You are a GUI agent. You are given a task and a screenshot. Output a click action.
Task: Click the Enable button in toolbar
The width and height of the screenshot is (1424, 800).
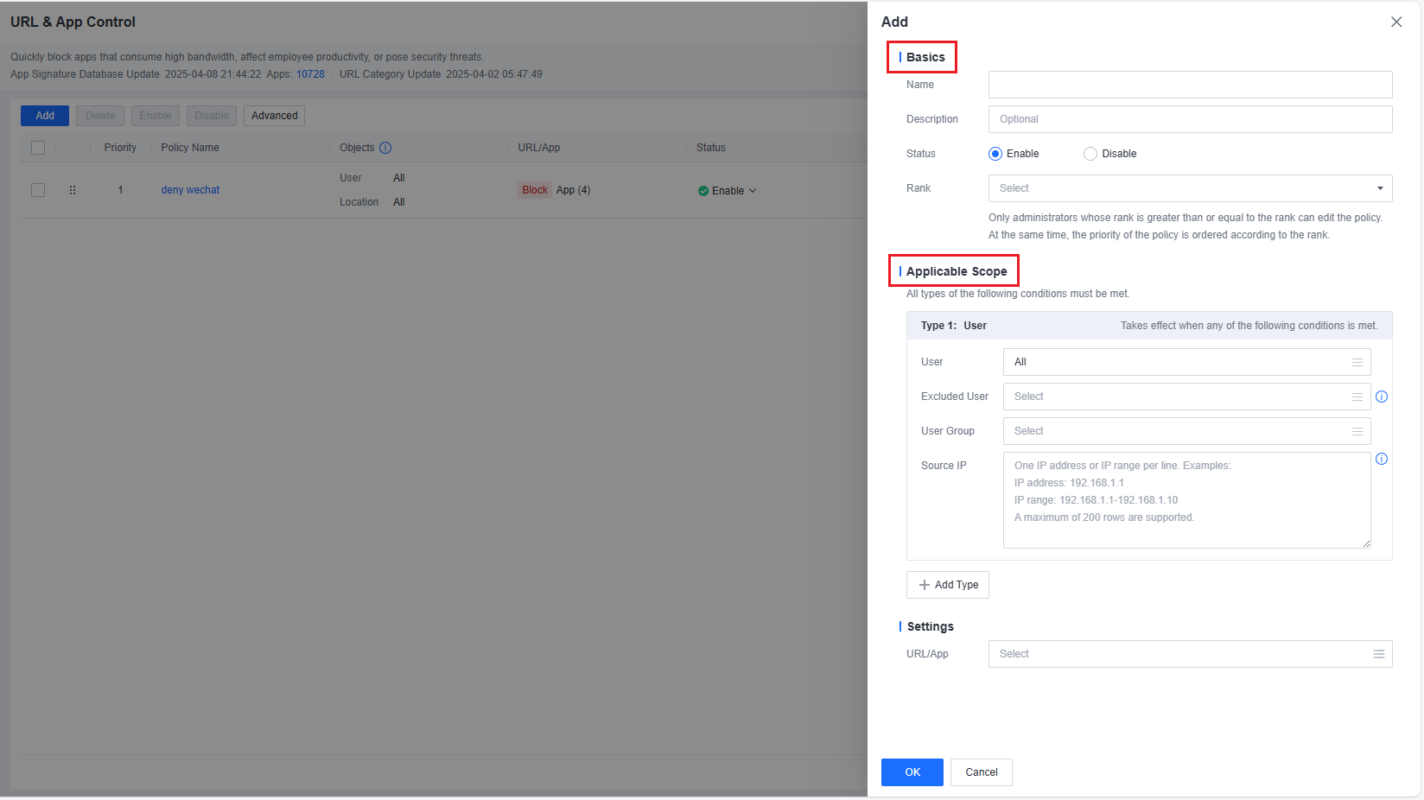click(x=156, y=116)
